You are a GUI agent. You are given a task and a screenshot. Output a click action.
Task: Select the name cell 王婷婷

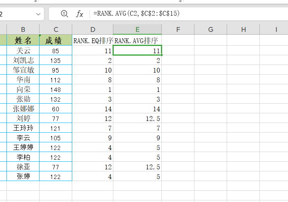(x=23, y=147)
